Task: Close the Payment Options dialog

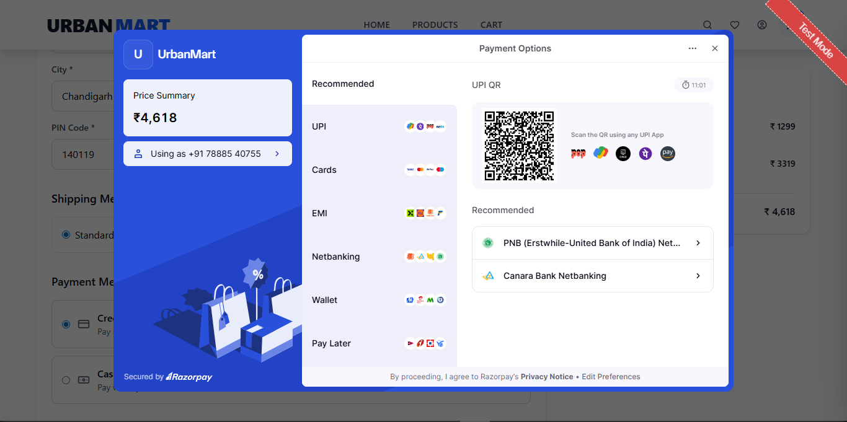Action: pyautogui.click(x=715, y=48)
